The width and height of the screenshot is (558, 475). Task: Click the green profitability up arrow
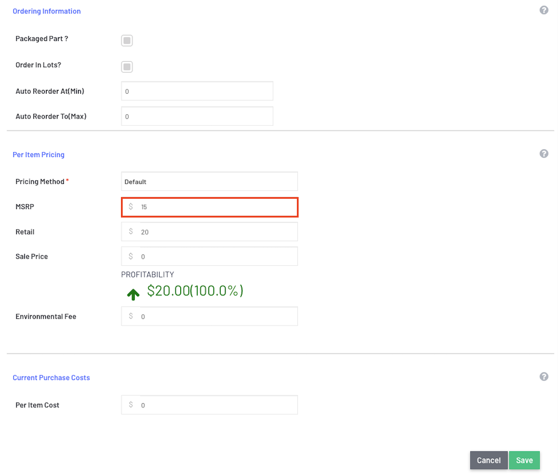click(133, 294)
